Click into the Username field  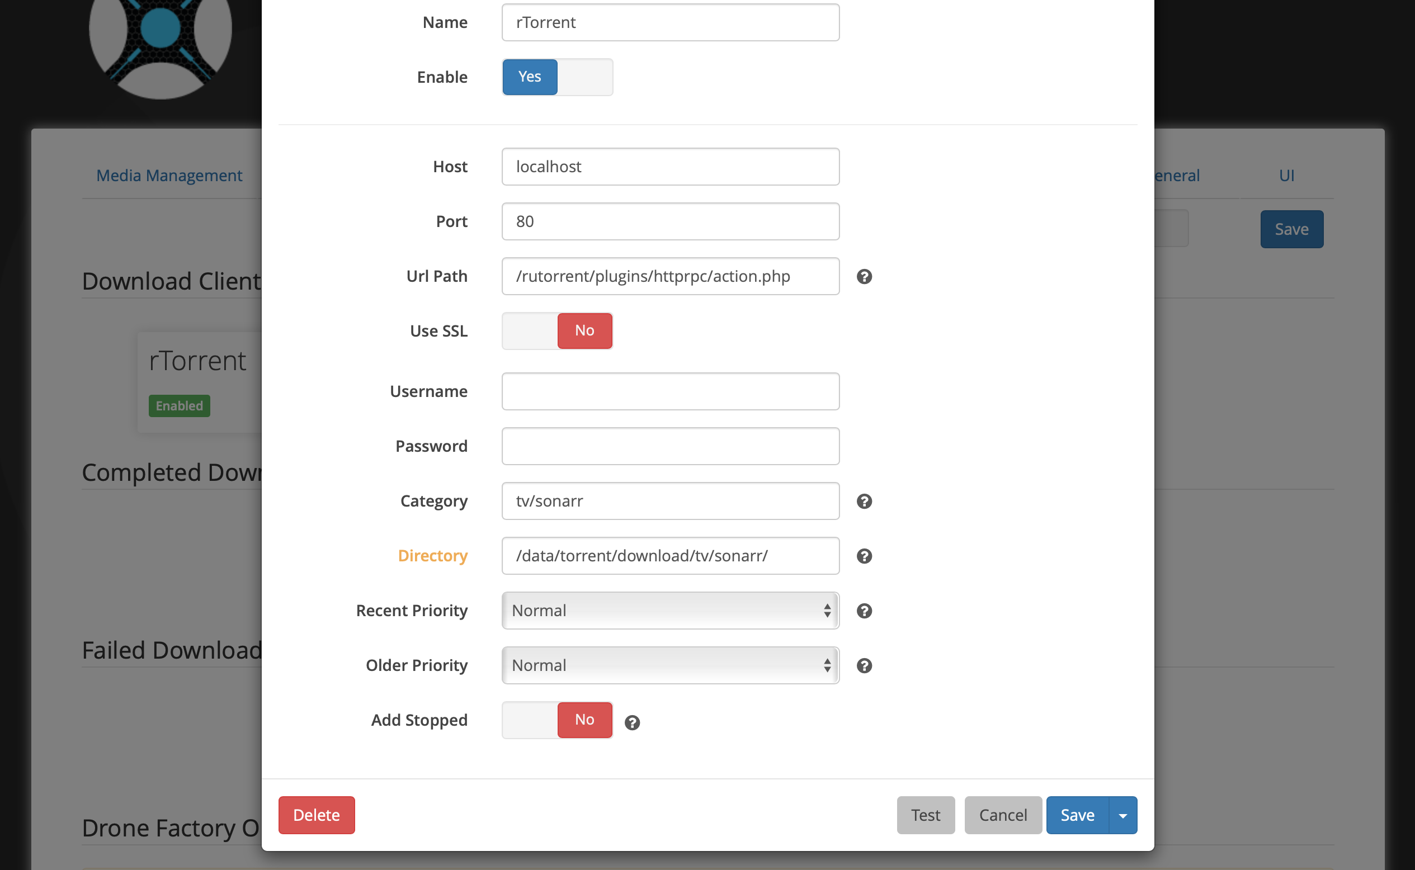coord(670,391)
